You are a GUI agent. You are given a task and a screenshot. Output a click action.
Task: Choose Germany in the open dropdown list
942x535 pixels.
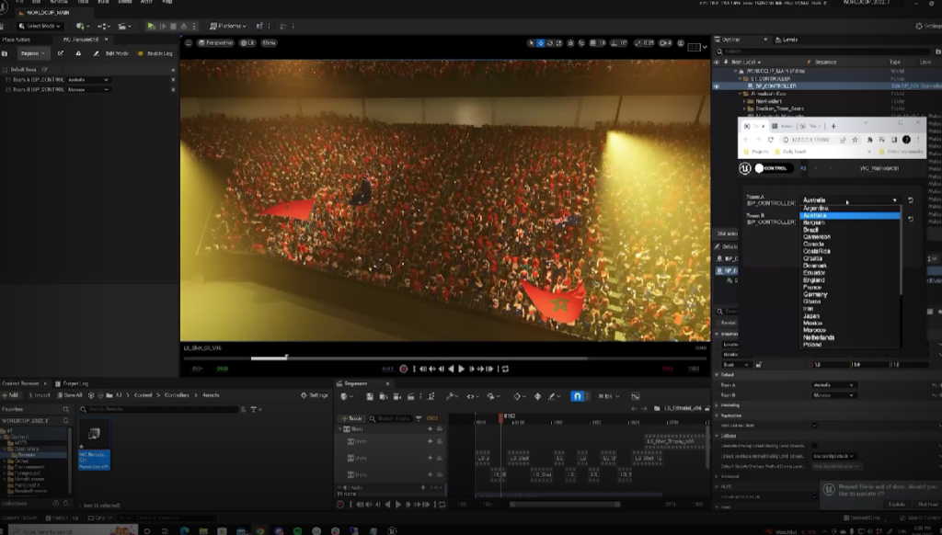pos(815,294)
